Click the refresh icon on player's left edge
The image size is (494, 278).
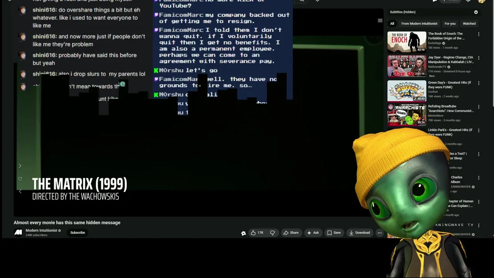[20, 179]
